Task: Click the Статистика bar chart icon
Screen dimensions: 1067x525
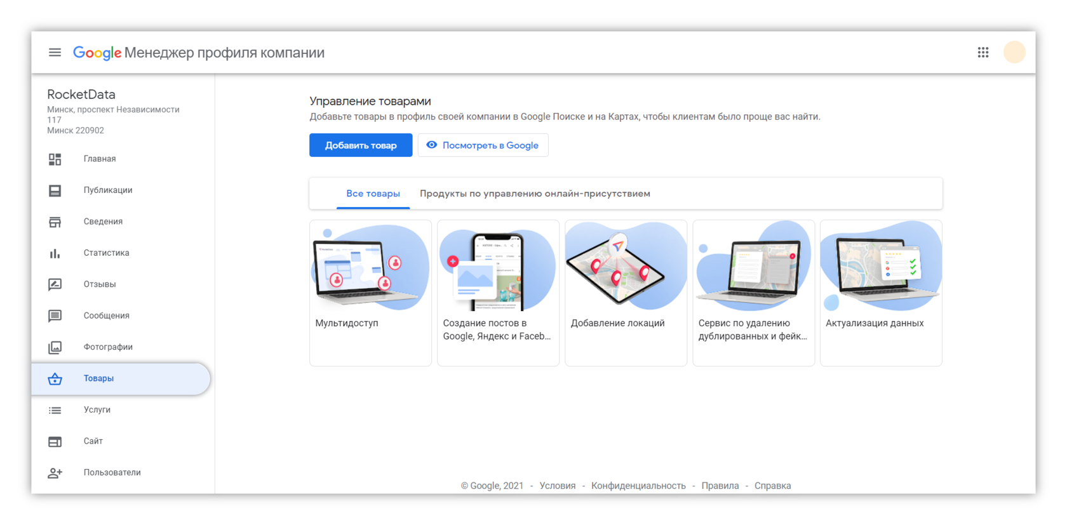Action: (x=55, y=253)
